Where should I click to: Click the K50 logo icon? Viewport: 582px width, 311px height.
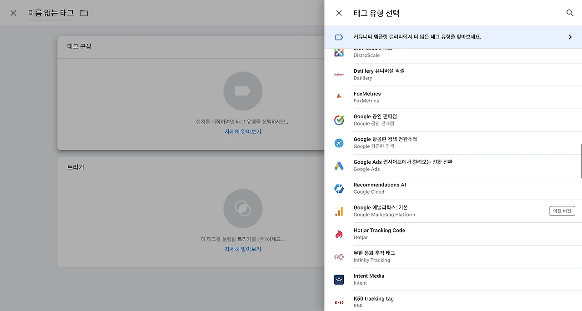point(339,302)
